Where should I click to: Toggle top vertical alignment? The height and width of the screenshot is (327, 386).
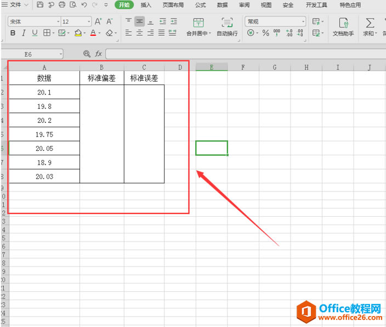(x=128, y=21)
